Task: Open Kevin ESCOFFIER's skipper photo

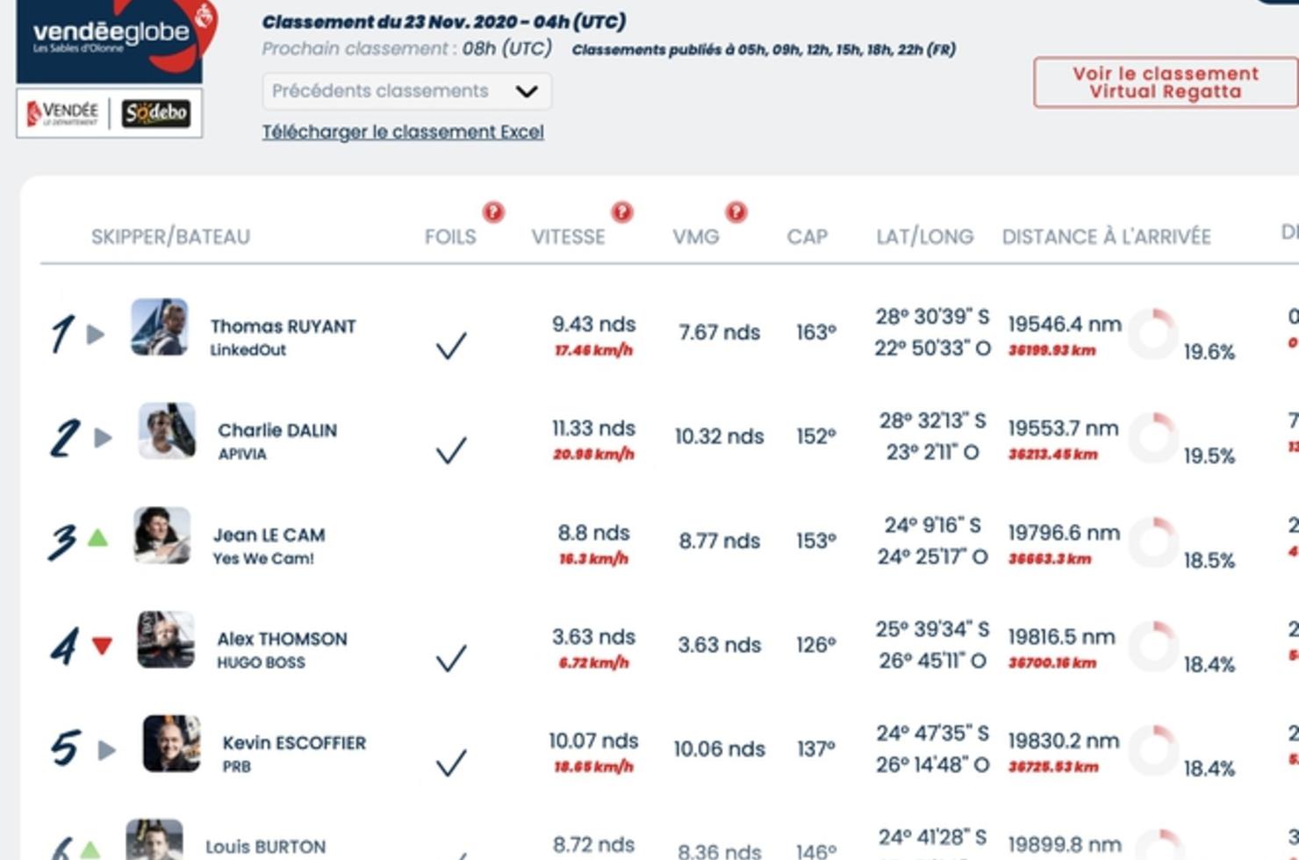Action: click(x=171, y=743)
